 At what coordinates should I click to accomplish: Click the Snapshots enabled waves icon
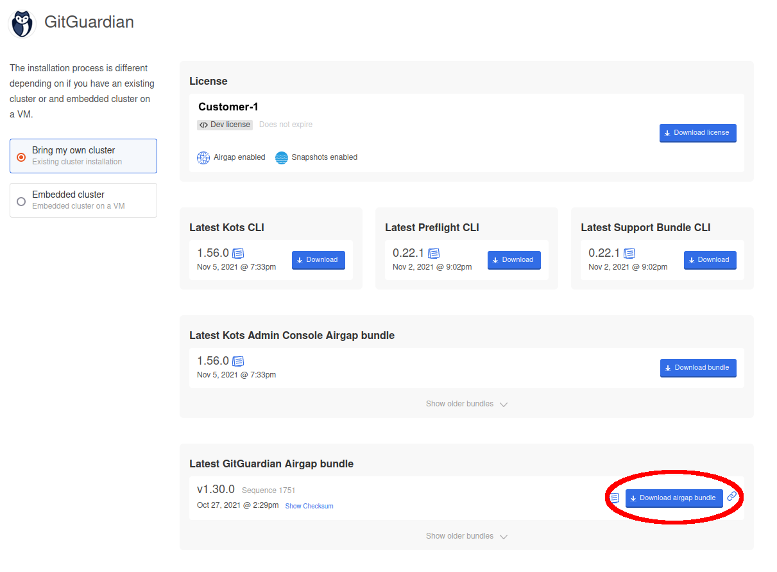282,157
